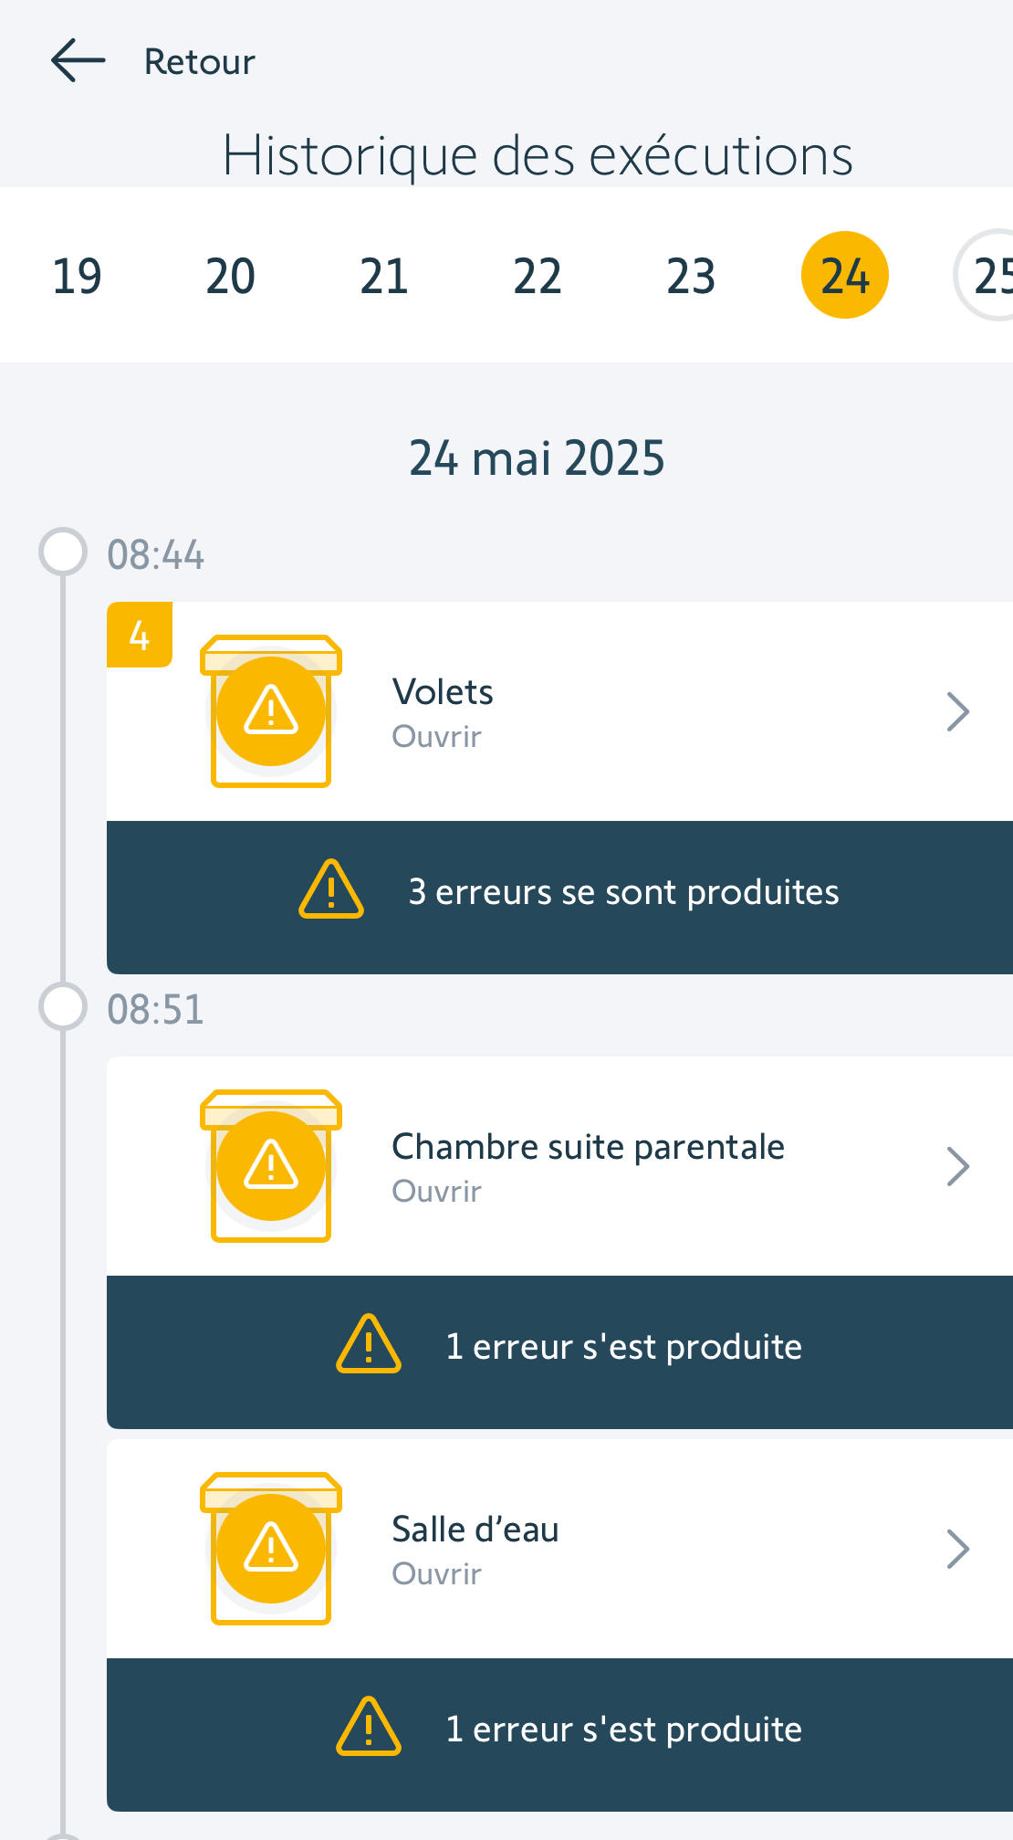Click the 08:44 timeline marker circle
The width and height of the screenshot is (1013, 1840).
point(63,552)
